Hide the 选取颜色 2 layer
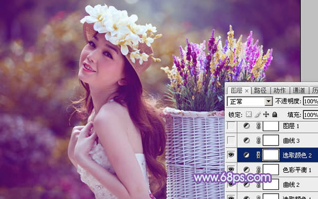Viewport: 318px width, 199px height. pos(231,155)
